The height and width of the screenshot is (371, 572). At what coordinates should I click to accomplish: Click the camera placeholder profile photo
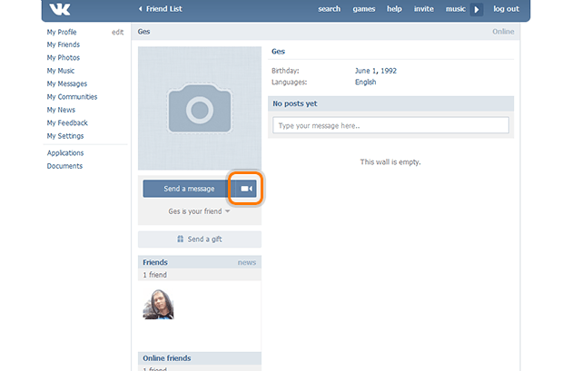pos(199,109)
